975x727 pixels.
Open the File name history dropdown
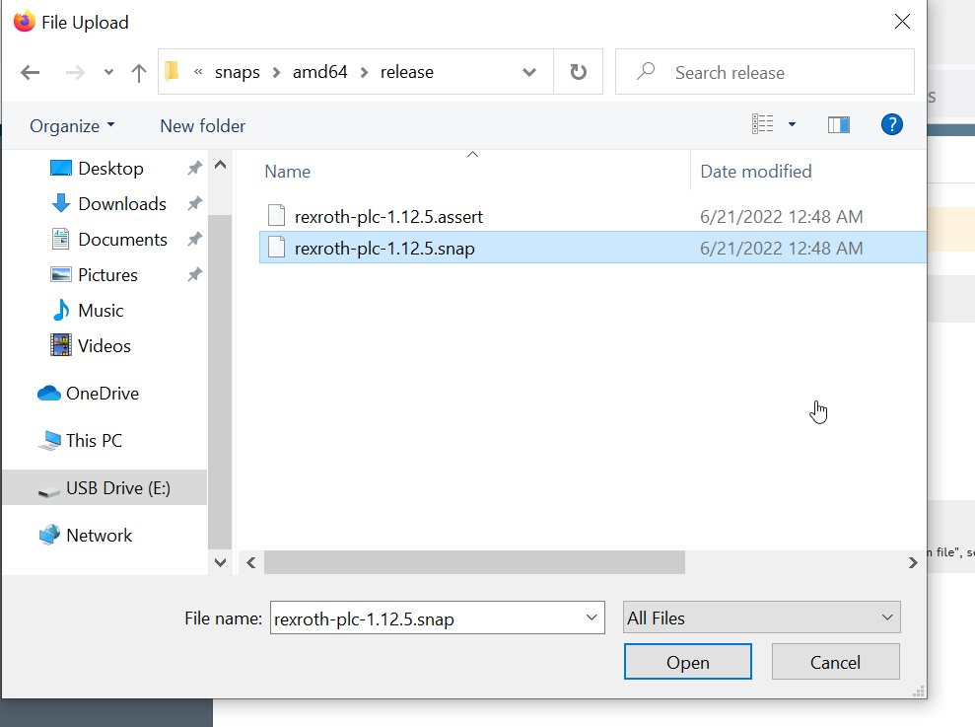click(x=592, y=618)
